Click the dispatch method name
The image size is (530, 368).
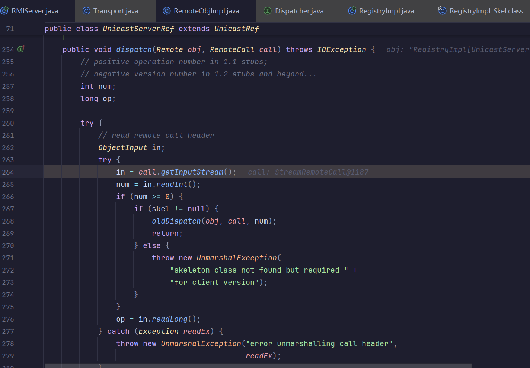(x=134, y=49)
